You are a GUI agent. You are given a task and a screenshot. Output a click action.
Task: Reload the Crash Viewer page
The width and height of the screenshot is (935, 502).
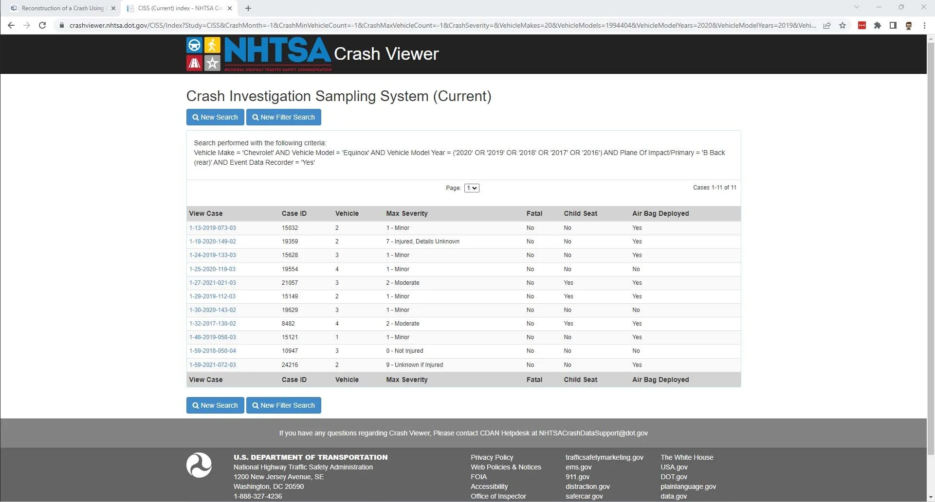[42, 25]
